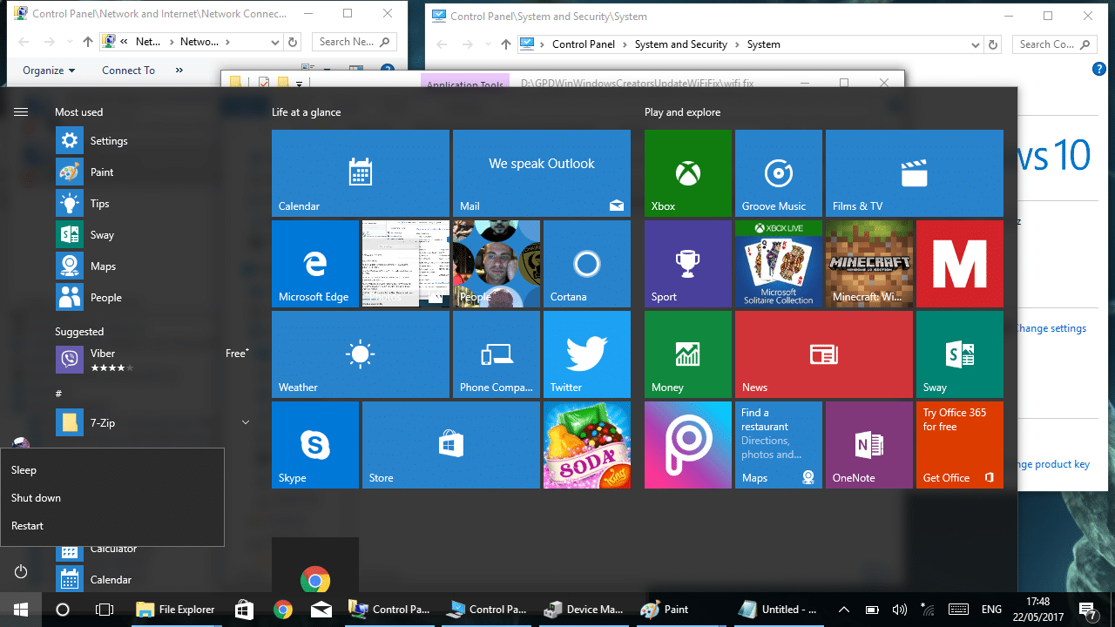This screenshot has width=1115, height=627.
Task: Open Microsoft Solitaire Collection tile
Action: (x=779, y=264)
